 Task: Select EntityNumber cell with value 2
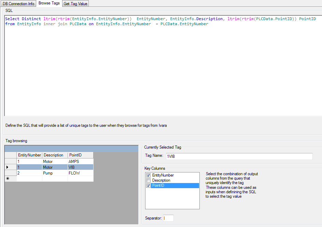coord(29,173)
